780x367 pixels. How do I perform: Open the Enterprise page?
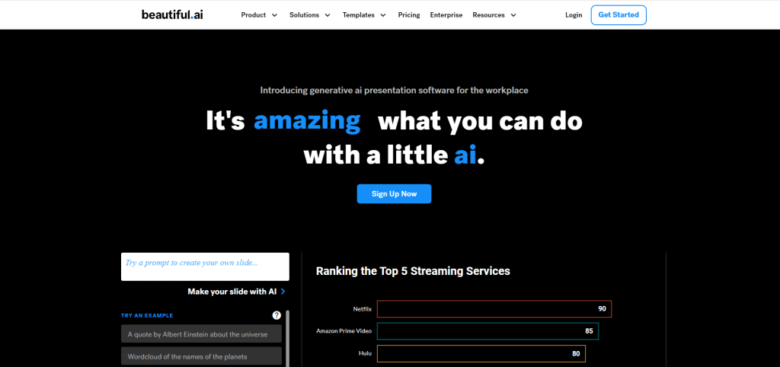[446, 15]
